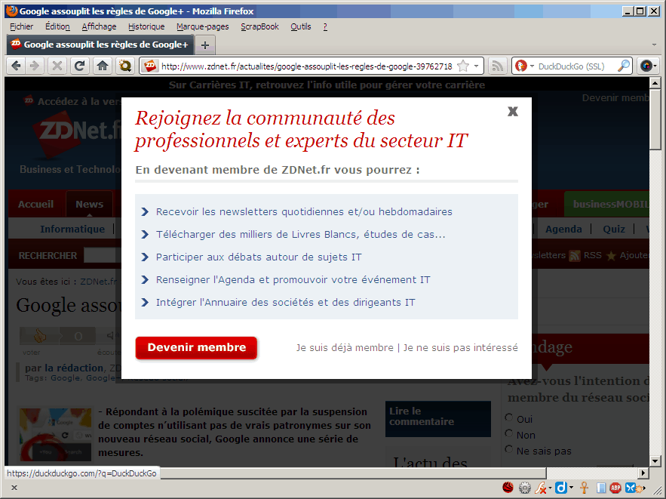Select the Ne sais pas poll option
This screenshot has height=499, width=666.
click(509, 449)
